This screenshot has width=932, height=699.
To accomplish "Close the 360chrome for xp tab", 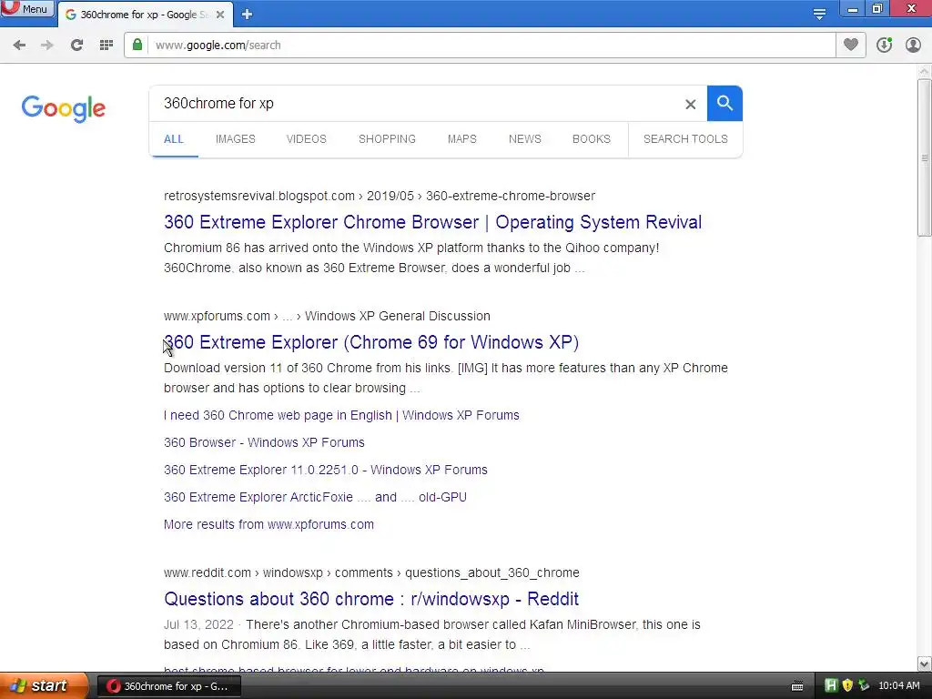I will point(220,15).
